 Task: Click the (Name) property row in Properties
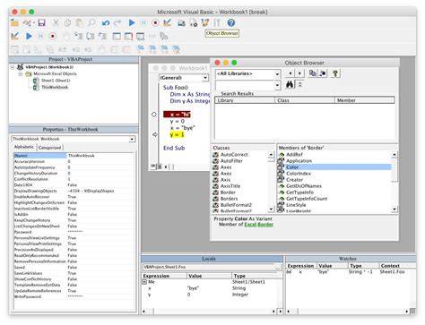(x=74, y=156)
